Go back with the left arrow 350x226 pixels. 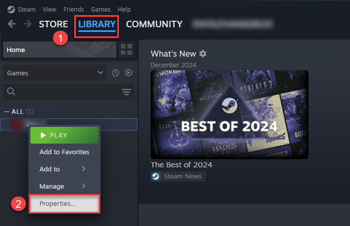[x=12, y=24]
